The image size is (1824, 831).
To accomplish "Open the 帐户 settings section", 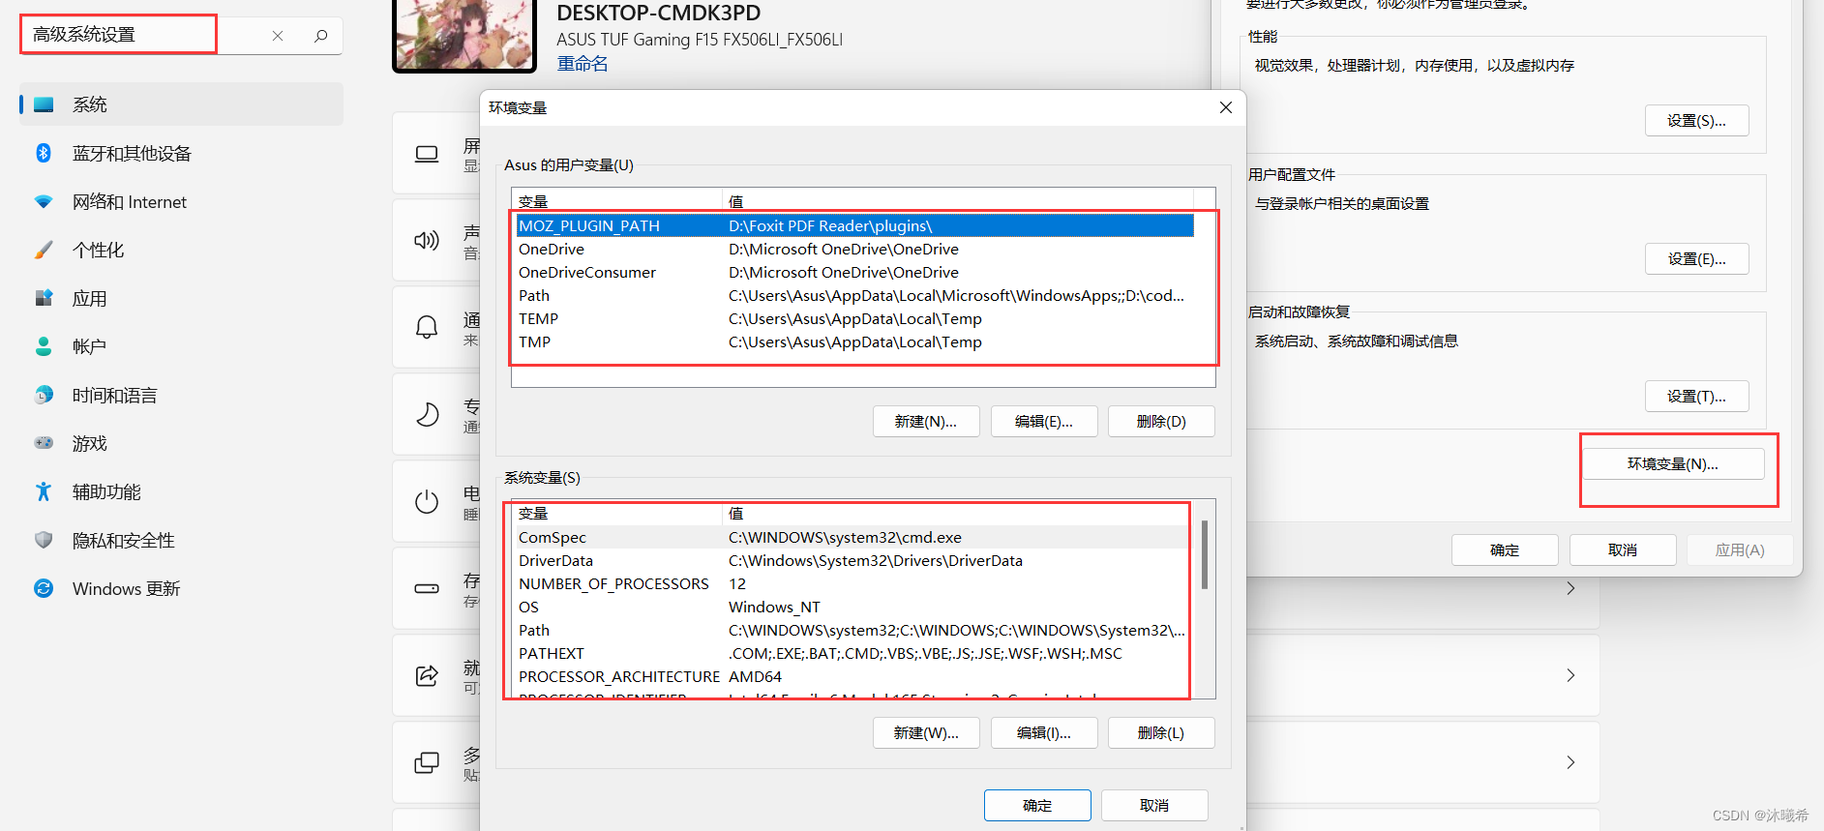I will coord(181,346).
